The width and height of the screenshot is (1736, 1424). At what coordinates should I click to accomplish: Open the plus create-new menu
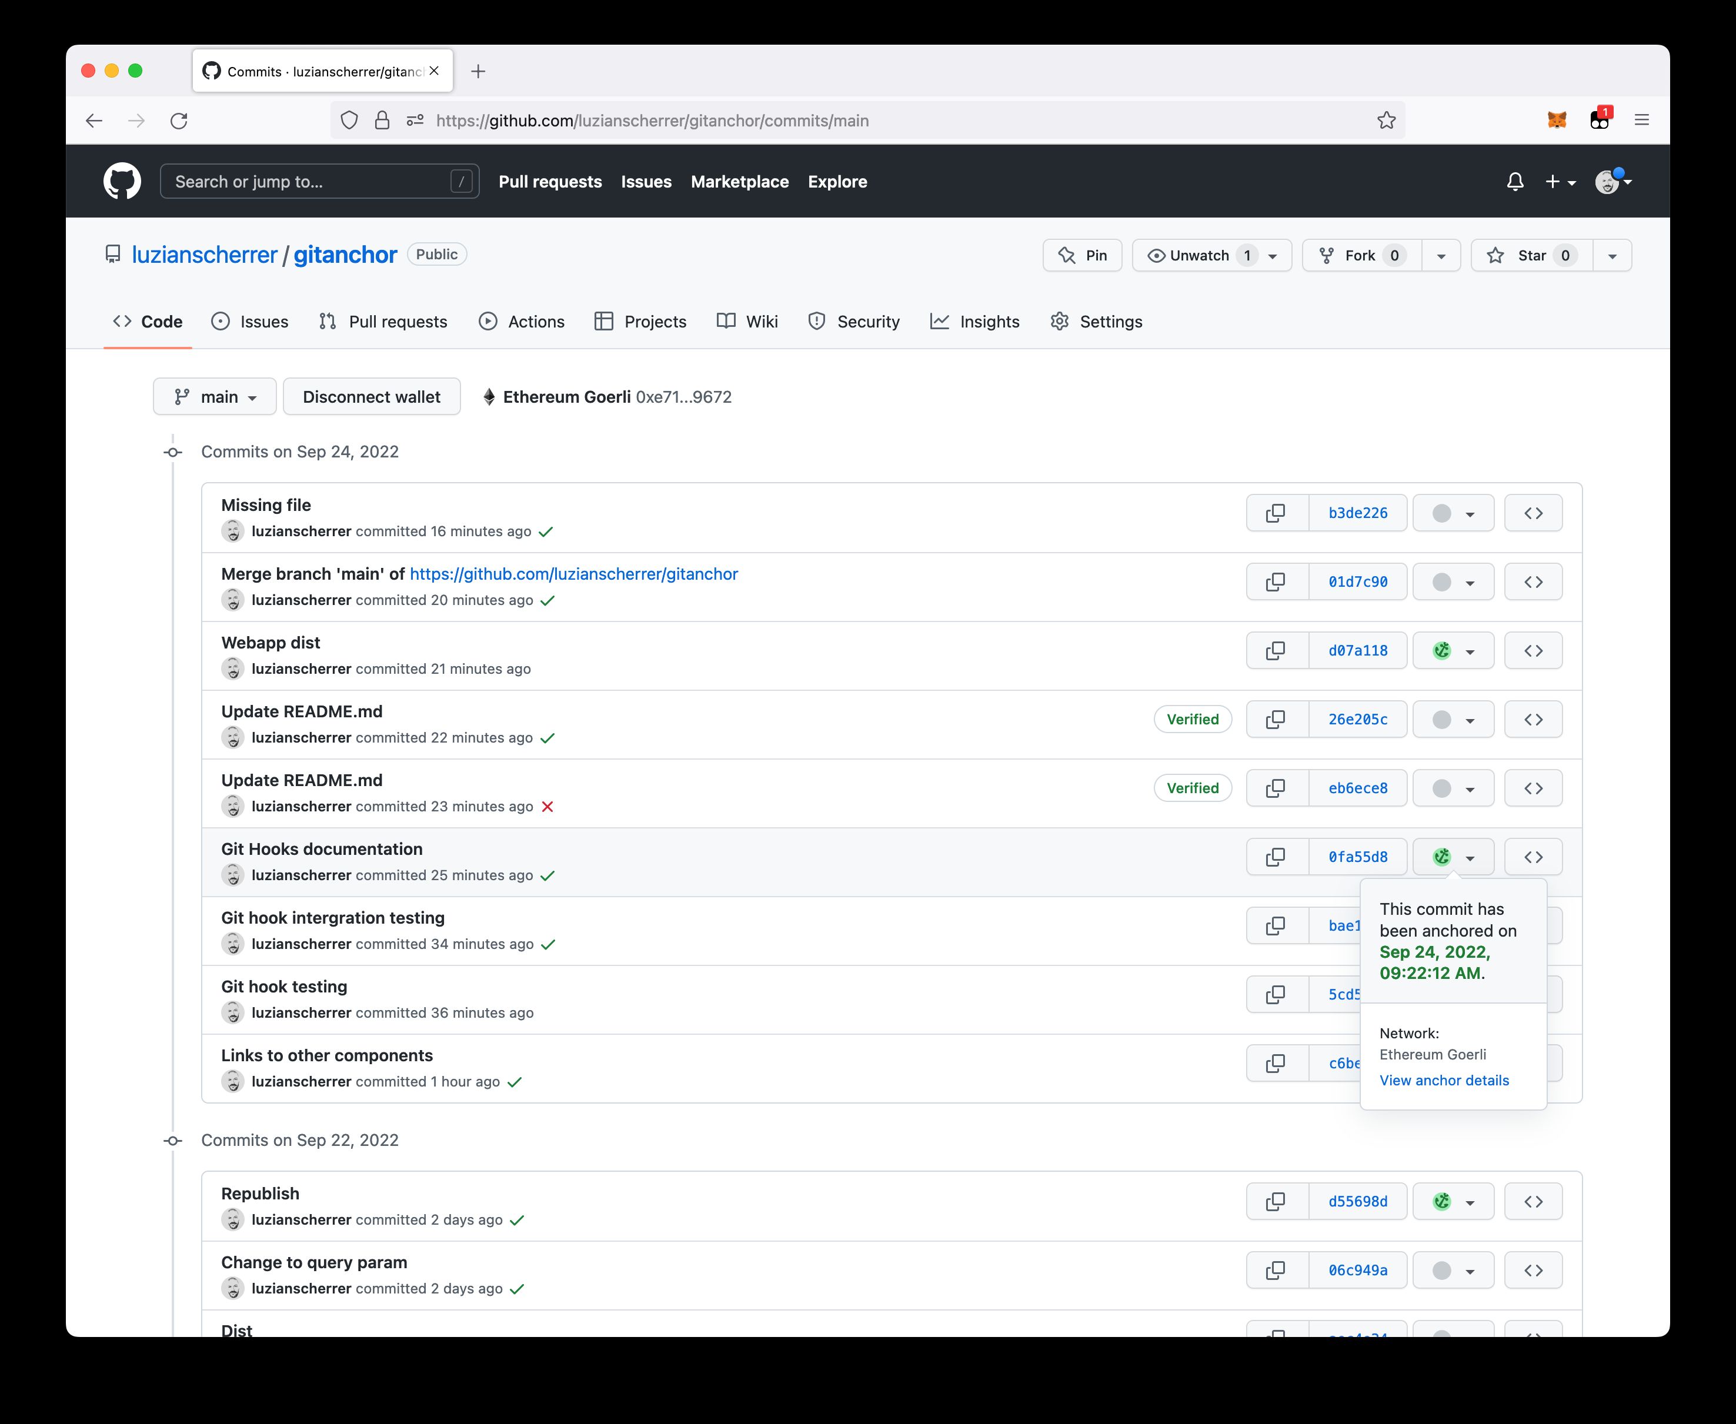pos(1560,181)
